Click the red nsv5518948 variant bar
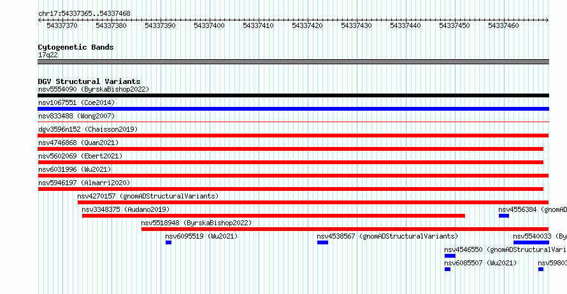The height and width of the screenshot is (294, 567). (345, 229)
